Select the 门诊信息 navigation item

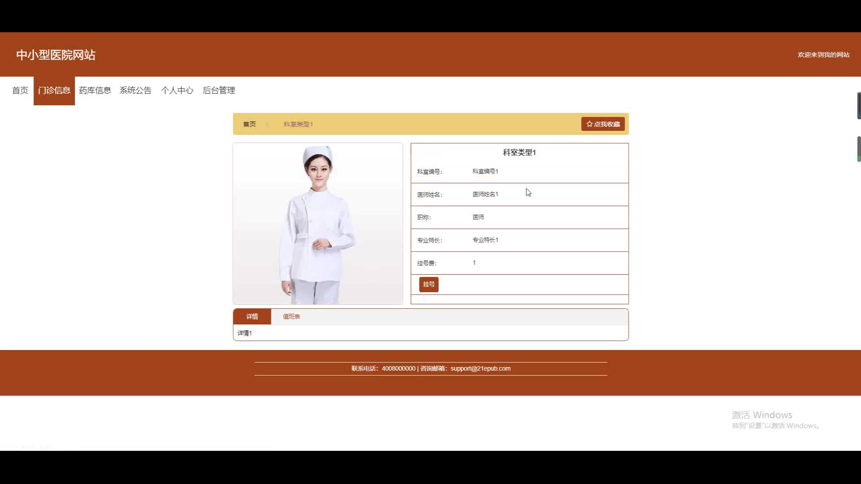click(54, 91)
